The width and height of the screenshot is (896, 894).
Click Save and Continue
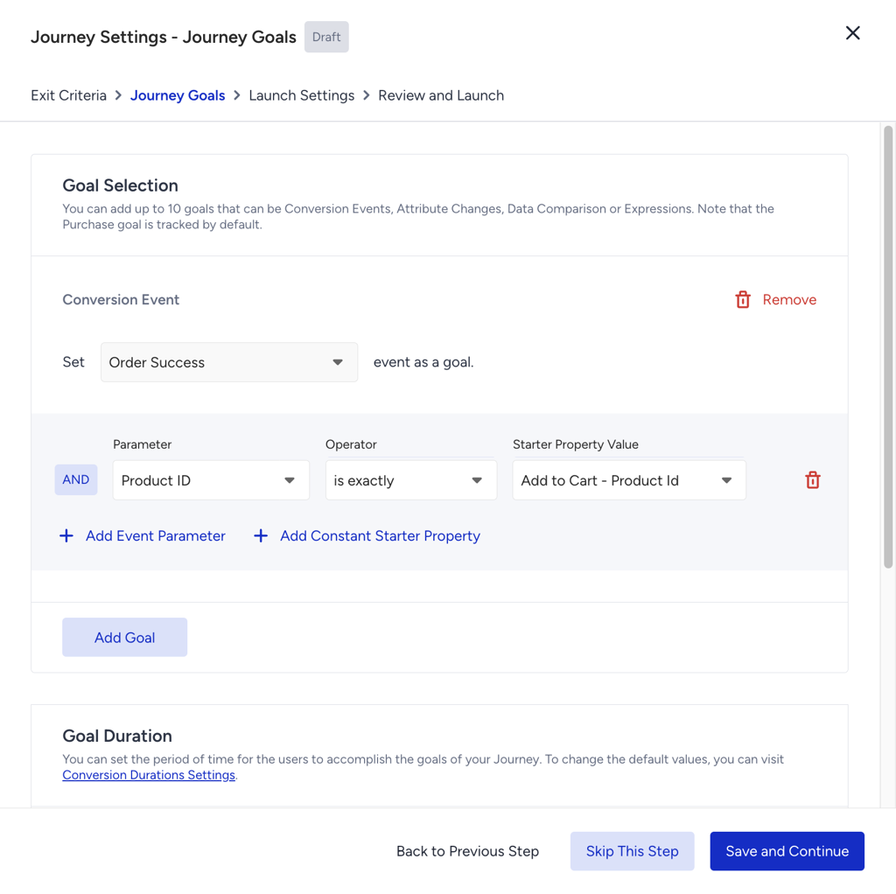(787, 851)
